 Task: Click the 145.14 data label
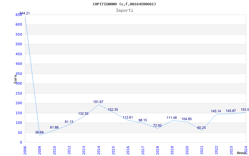point(216,111)
